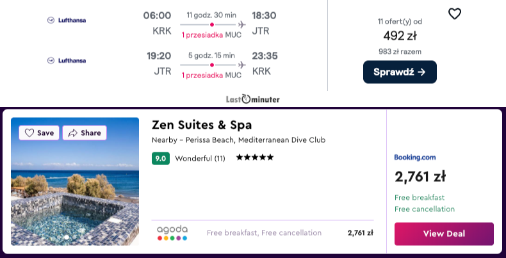
Task: Select the agoda logo offer
Action: (172, 233)
